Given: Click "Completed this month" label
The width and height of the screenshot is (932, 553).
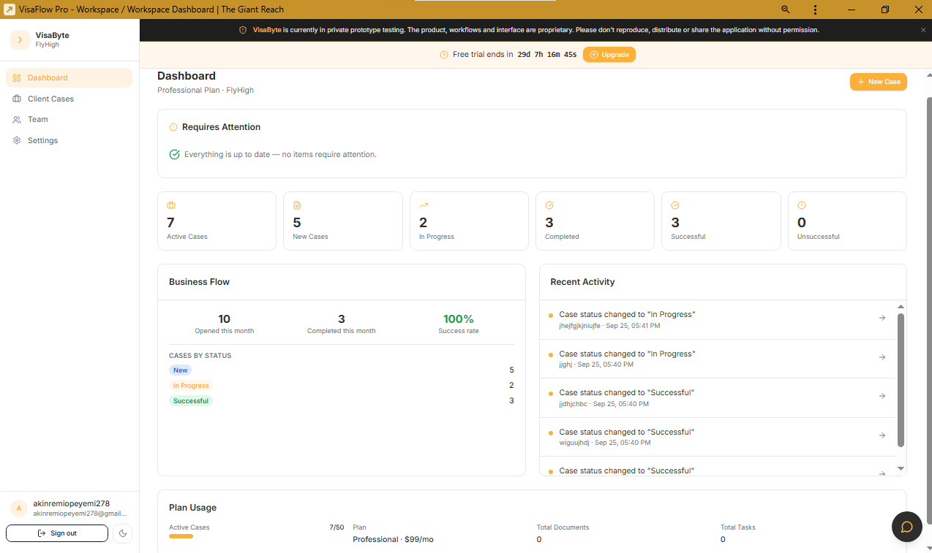Looking at the screenshot, I should pyautogui.click(x=342, y=331).
